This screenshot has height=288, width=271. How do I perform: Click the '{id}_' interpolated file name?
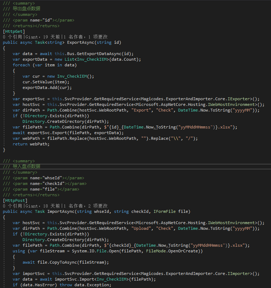[115, 127]
